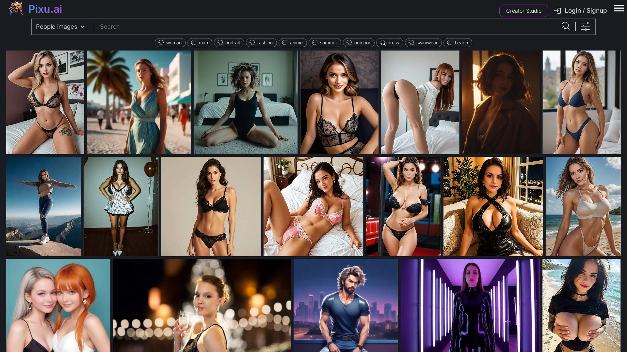Click the Pixu.ai brand name text

(x=45, y=9)
